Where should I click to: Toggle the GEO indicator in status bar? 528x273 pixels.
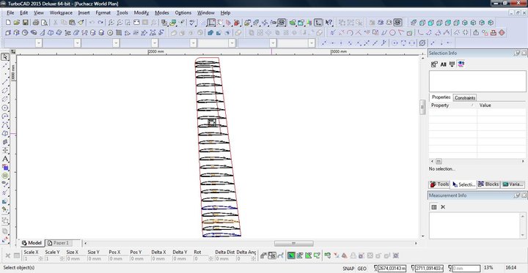[362, 269]
